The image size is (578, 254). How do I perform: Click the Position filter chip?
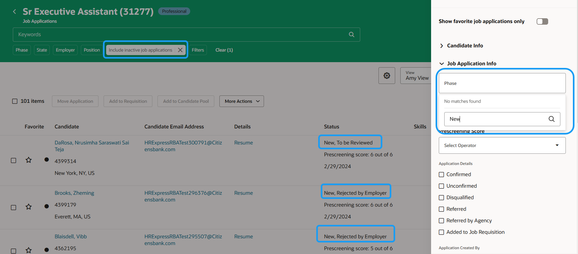pyautogui.click(x=92, y=50)
